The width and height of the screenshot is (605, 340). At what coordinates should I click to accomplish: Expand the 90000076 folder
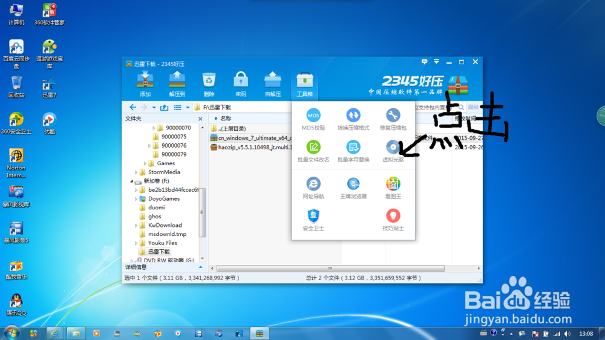149,145
